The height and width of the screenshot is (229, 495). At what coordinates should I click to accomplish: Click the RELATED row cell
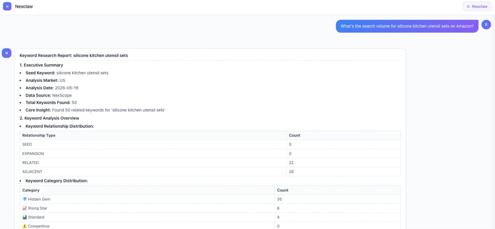(x=153, y=162)
